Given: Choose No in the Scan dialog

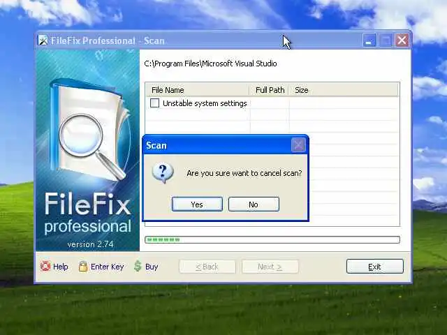Looking at the screenshot, I should click(254, 204).
